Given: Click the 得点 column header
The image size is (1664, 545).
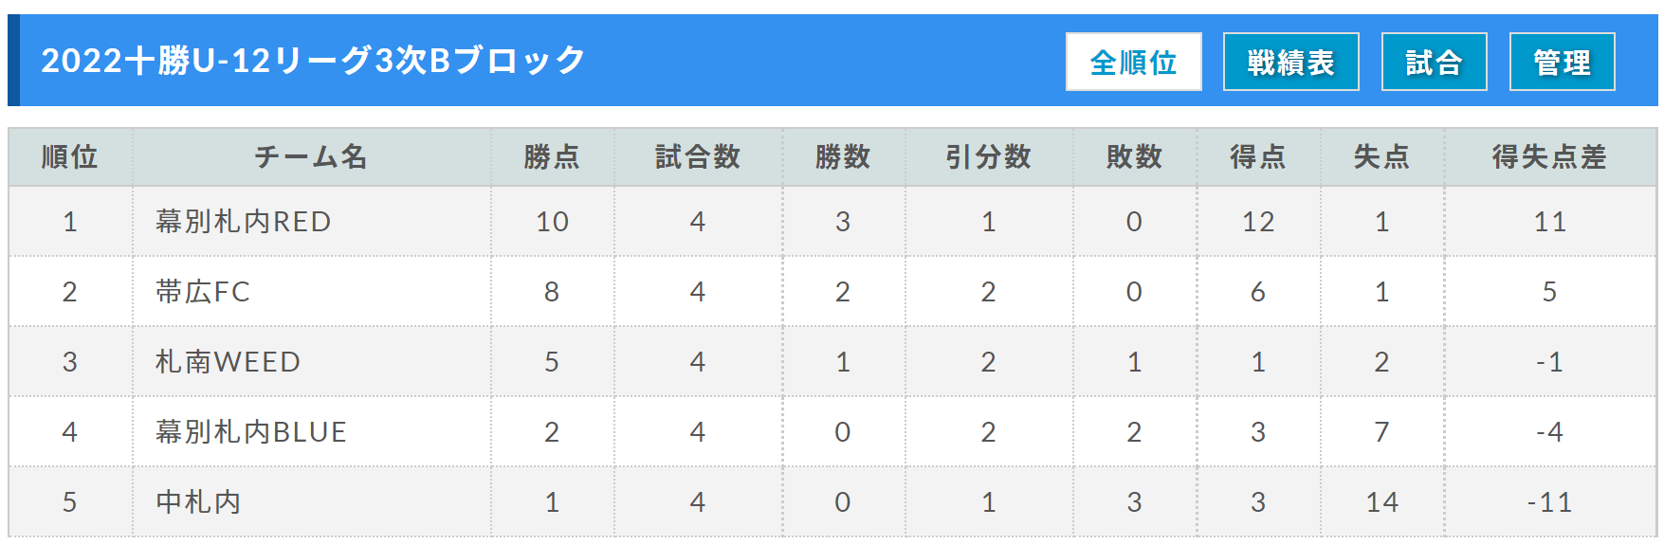Looking at the screenshot, I should point(1258,157).
